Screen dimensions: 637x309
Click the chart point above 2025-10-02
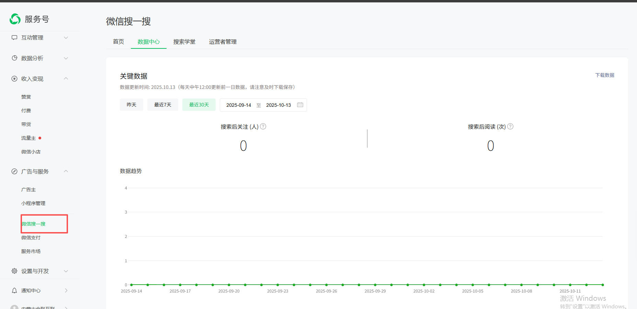click(x=424, y=285)
